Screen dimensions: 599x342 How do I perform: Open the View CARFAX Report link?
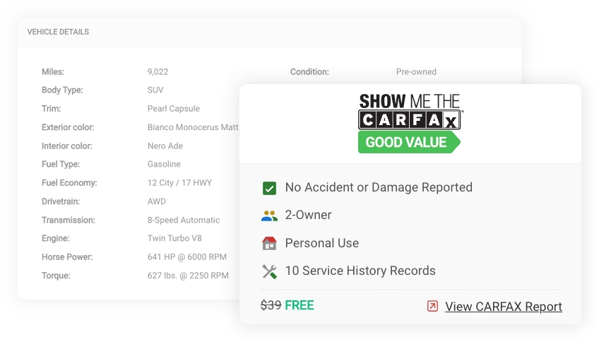pyautogui.click(x=504, y=307)
